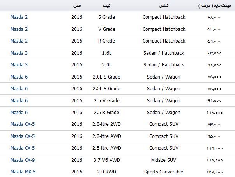Image resolution: width=235 pixels, height=177 pixels.
Task: Click the price '۸۳,۰۰۰' cell
Action: (x=214, y=124)
